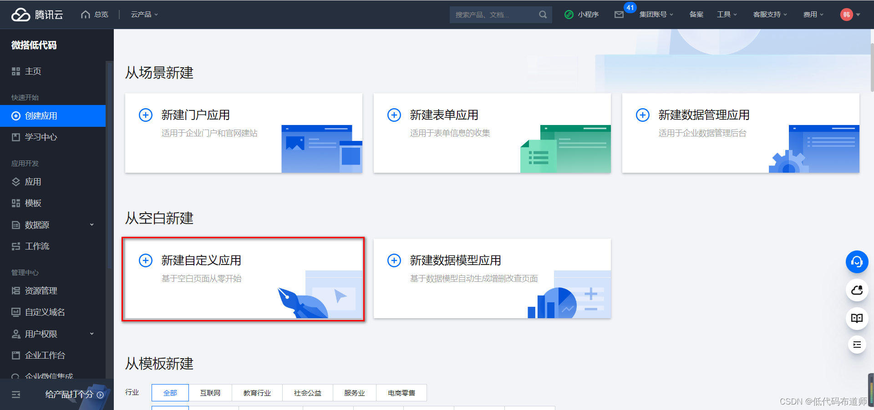Select the 互联网 industry tab

210,393
